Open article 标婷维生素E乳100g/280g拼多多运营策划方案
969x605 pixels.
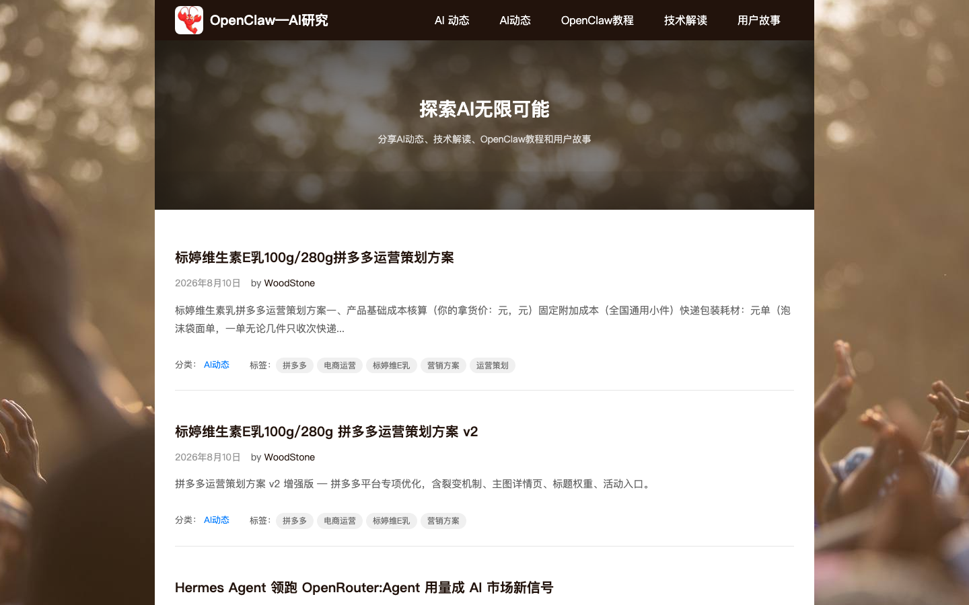(x=314, y=257)
